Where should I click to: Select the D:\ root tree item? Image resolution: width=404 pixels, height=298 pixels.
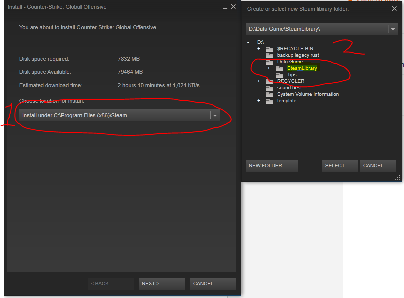(x=260, y=42)
